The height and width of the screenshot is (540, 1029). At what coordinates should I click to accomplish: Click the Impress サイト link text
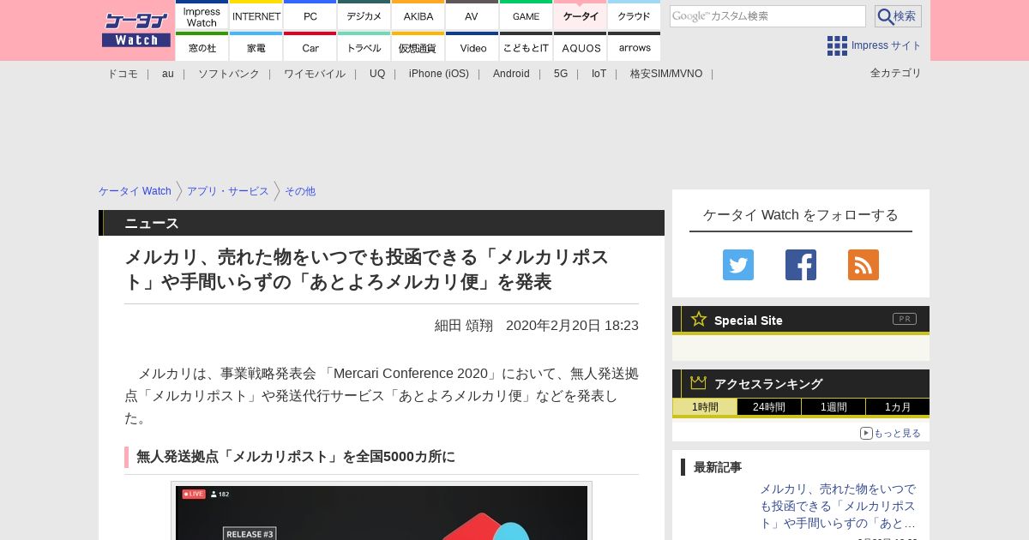pyautogui.click(x=887, y=45)
